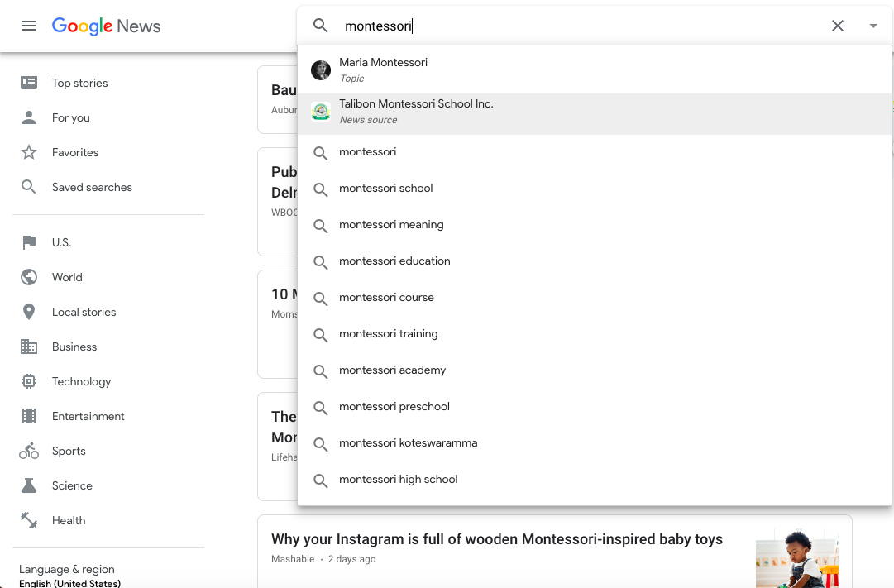
Task: Open the hamburger main menu
Action: point(29,26)
